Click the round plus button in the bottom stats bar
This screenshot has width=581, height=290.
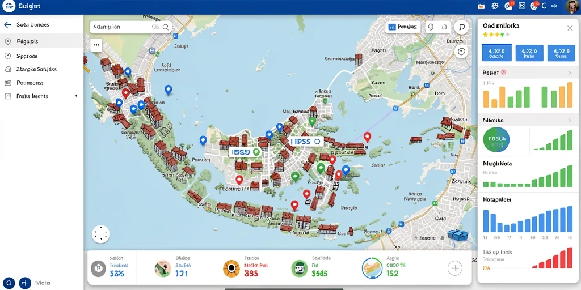tap(455, 268)
